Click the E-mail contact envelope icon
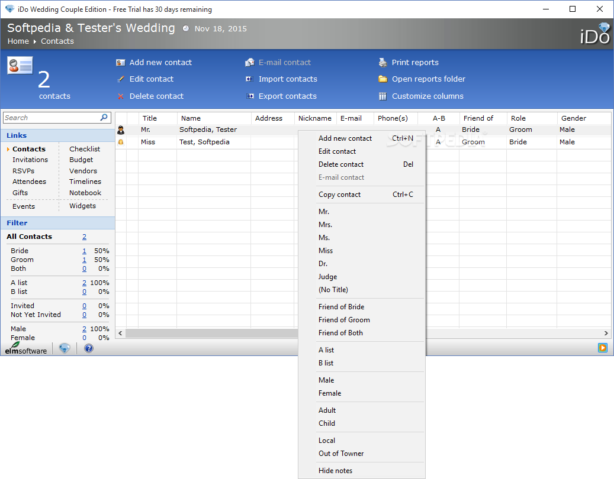 pyautogui.click(x=250, y=63)
